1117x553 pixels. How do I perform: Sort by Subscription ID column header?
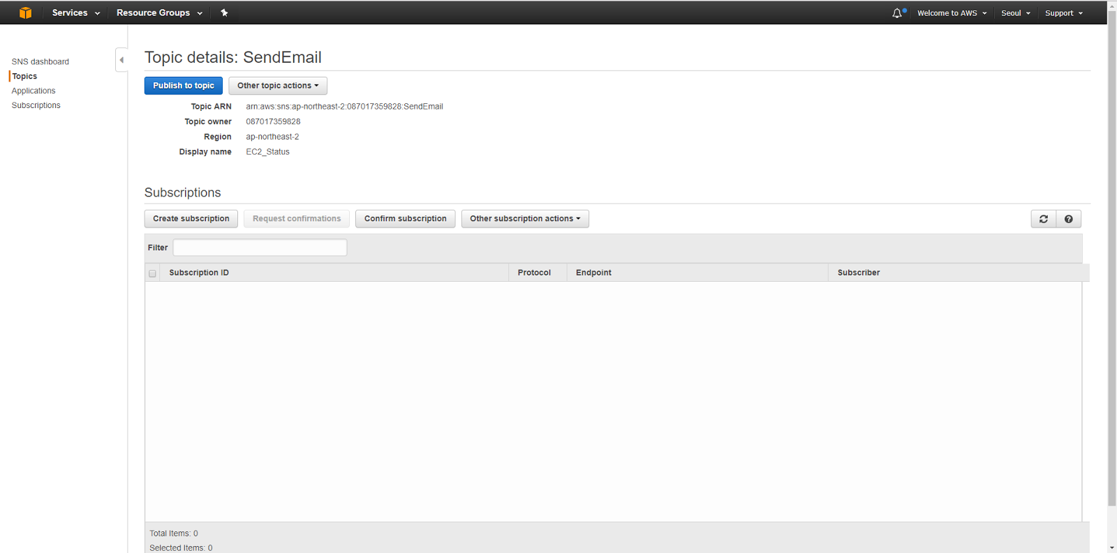point(334,273)
